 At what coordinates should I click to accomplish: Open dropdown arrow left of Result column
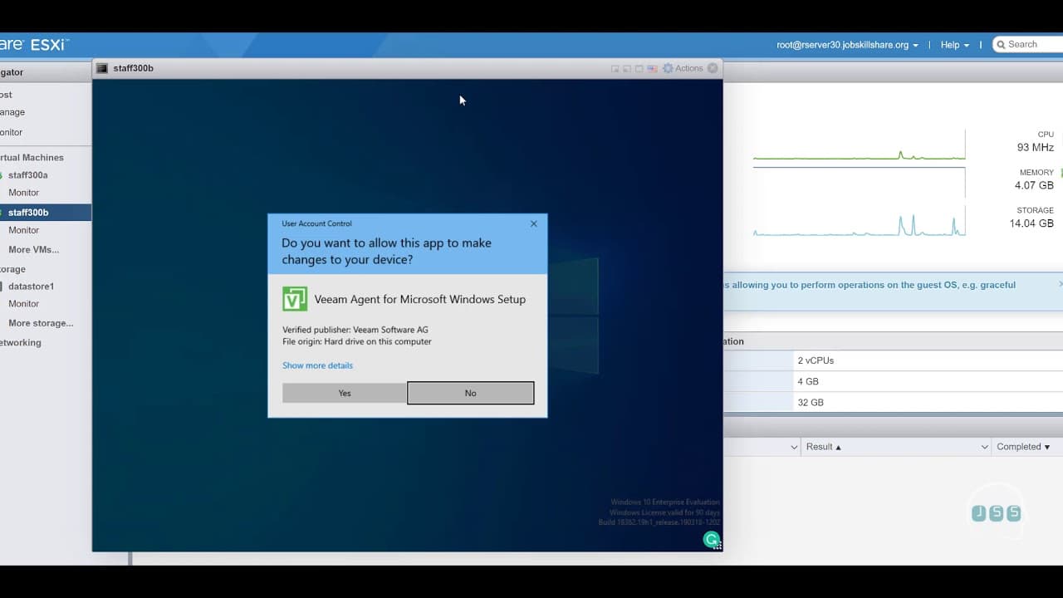pos(794,447)
